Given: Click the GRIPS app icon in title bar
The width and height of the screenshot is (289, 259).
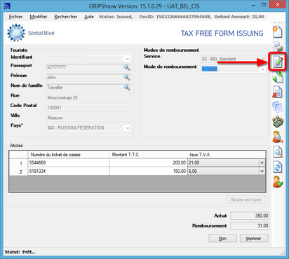Looking at the screenshot, I should pos(7,6).
